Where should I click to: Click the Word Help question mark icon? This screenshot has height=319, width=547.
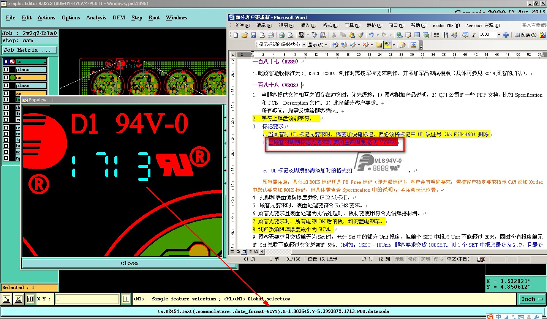click(506, 35)
